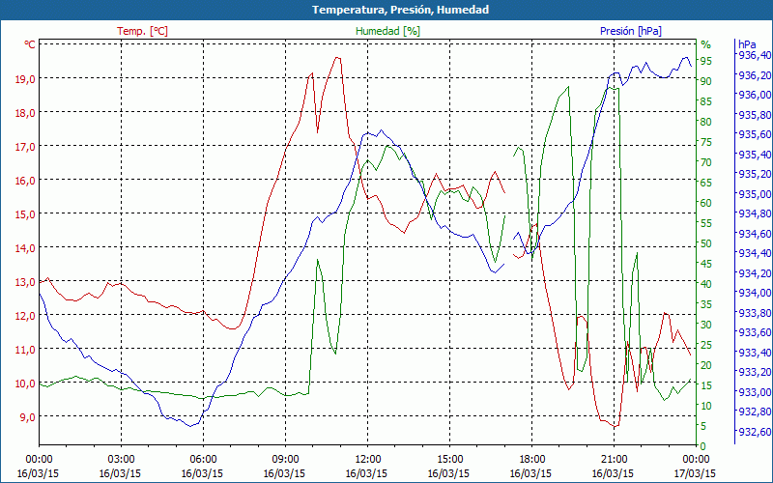
Task: Click the 15,0 temperature axis value
Action: (x=25, y=214)
